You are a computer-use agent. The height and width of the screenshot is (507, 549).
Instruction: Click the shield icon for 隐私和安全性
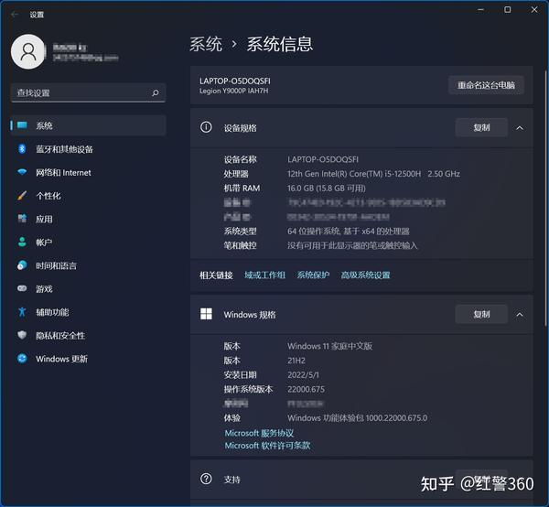[22, 335]
